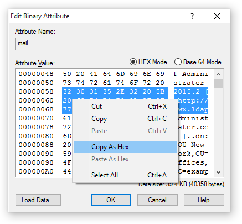Viewport: 242px width, 224px height.
Task: Open the Load Data dialog
Action: coord(38,200)
